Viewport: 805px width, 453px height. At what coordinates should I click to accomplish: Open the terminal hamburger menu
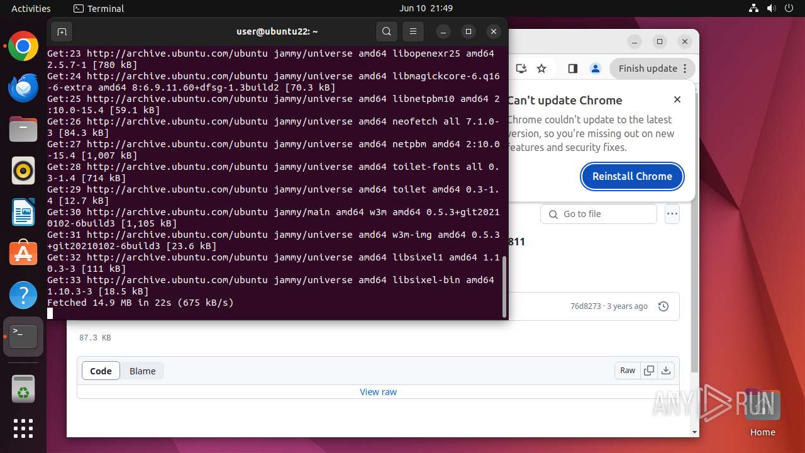coord(413,31)
